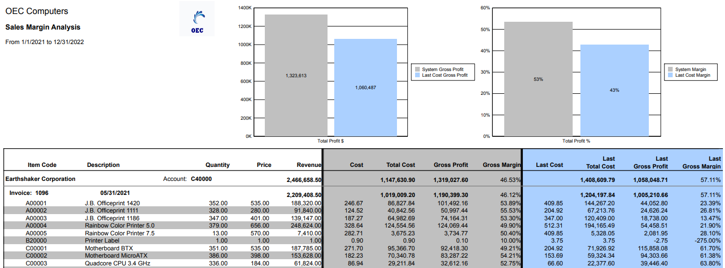Click the Last Gross Profit column header
The width and height of the screenshot is (725, 268).
(651, 162)
